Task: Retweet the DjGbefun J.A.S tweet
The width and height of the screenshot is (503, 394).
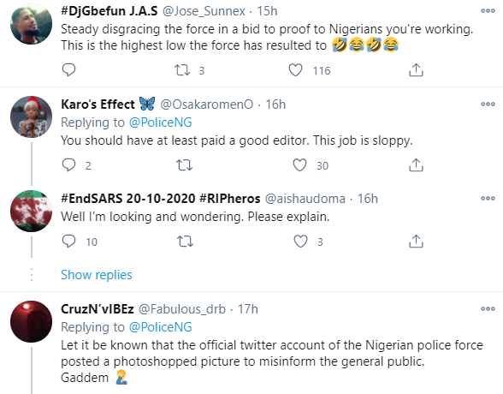Action: point(182,70)
